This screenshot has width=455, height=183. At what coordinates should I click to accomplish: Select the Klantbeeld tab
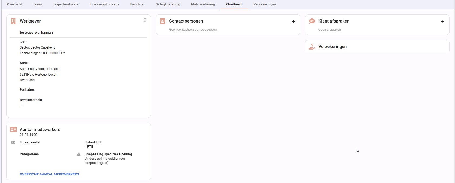pyautogui.click(x=234, y=4)
